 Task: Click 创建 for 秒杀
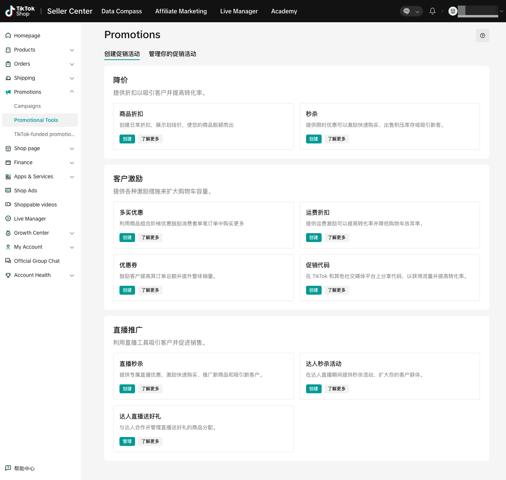[x=314, y=139]
